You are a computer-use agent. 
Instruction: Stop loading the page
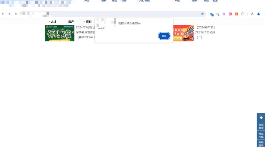pos(15,14)
